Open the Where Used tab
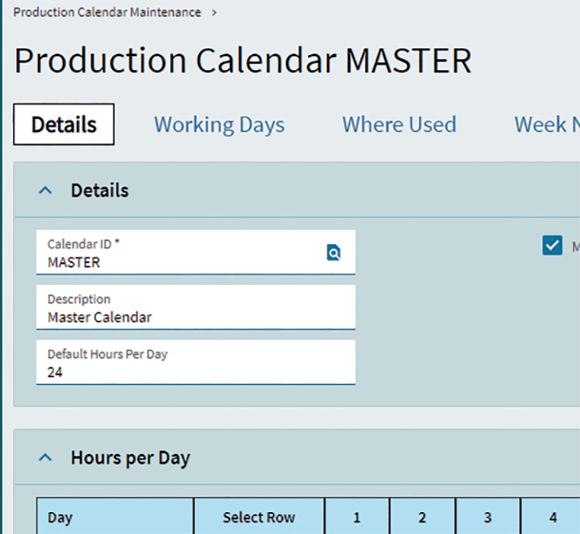The height and width of the screenshot is (534, 580). (398, 124)
